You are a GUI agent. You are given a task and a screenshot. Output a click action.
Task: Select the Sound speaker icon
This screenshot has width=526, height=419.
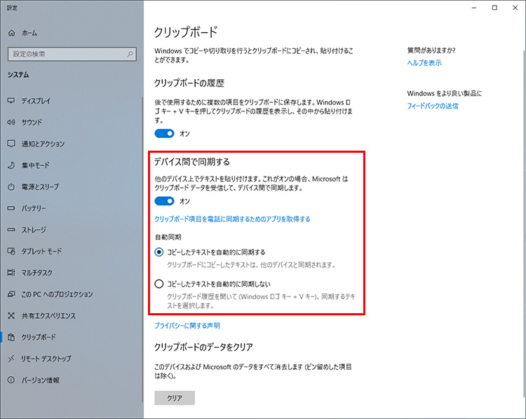click(11, 122)
